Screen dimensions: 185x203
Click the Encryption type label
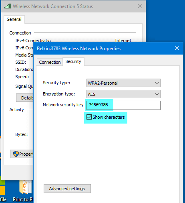59,94
